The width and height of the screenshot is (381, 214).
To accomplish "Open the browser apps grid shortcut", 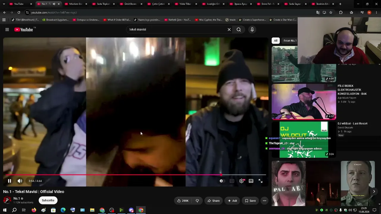I will (4, 20).
